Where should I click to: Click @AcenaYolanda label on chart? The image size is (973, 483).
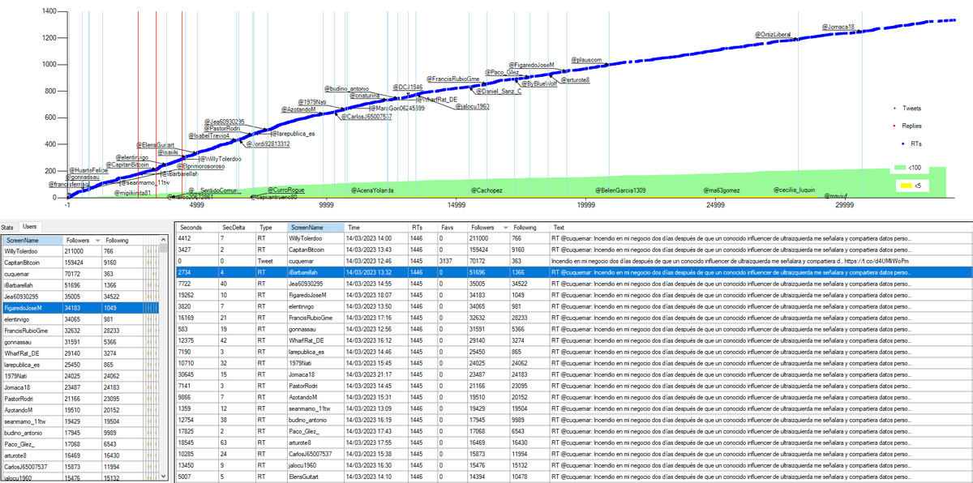(x=372, y=190)
